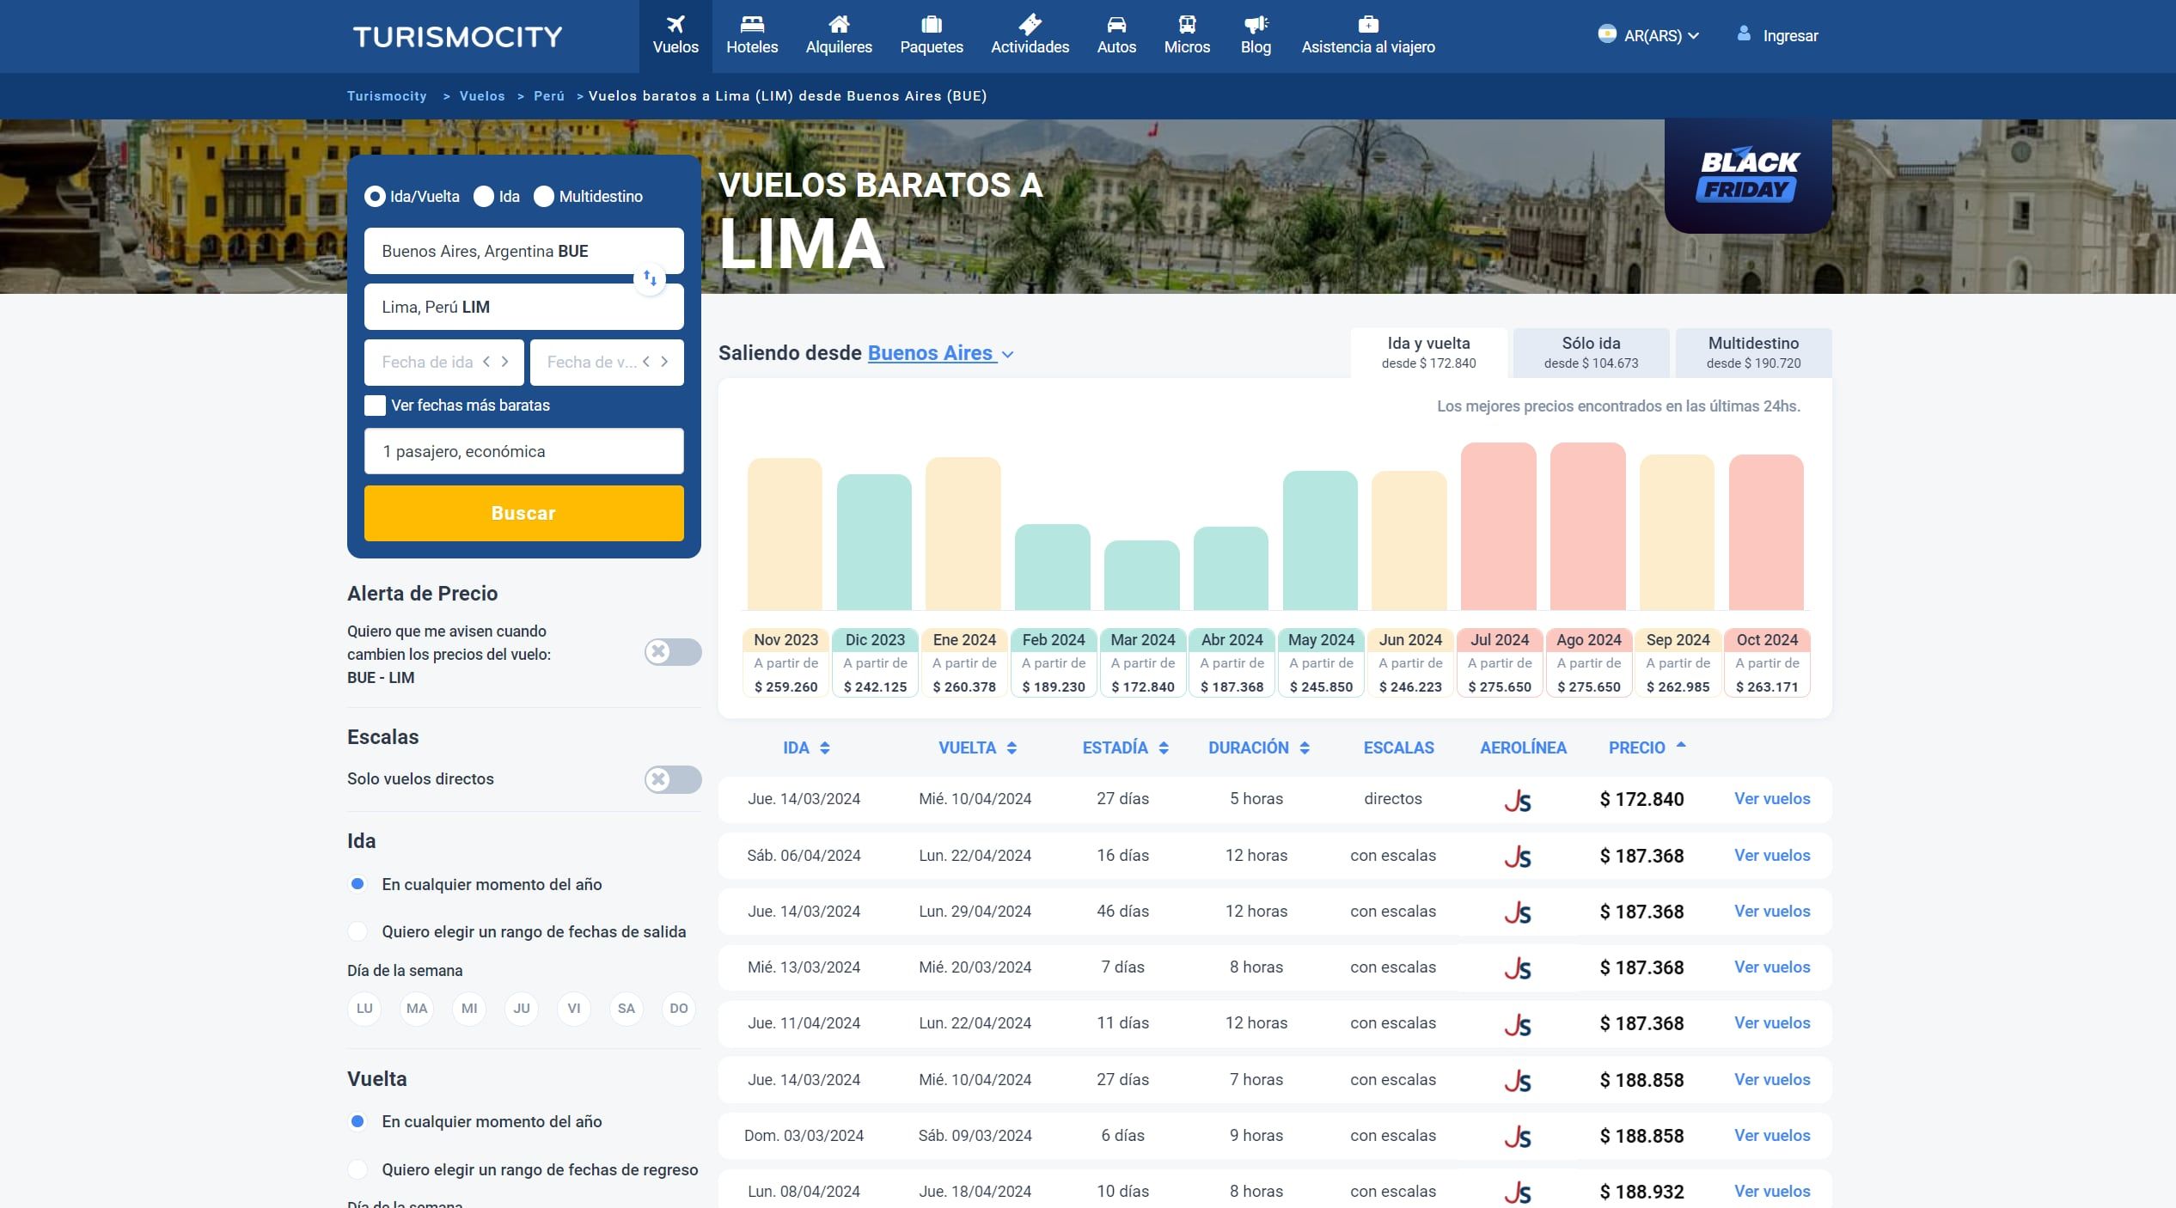Click the user icon beside Ingresar

1744,34
